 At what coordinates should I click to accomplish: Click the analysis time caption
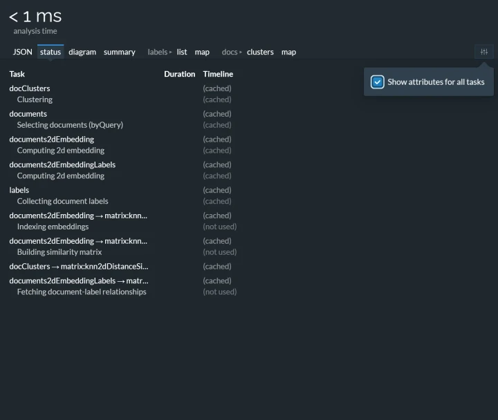(x=35, y=31)
